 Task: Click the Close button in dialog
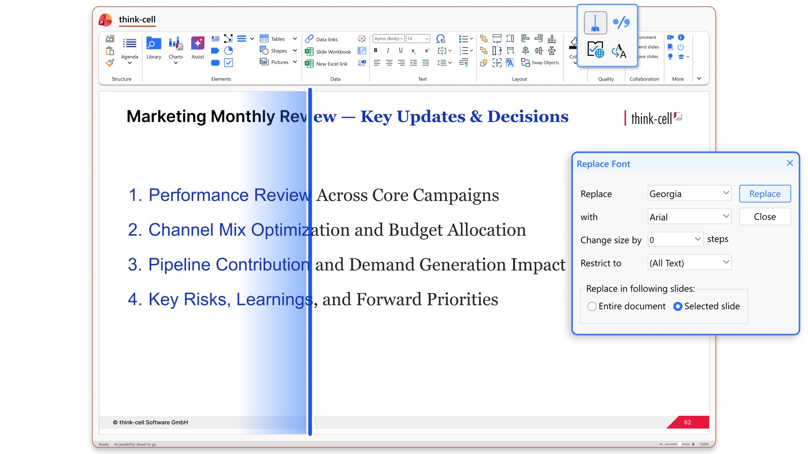(x=765, y=217)
